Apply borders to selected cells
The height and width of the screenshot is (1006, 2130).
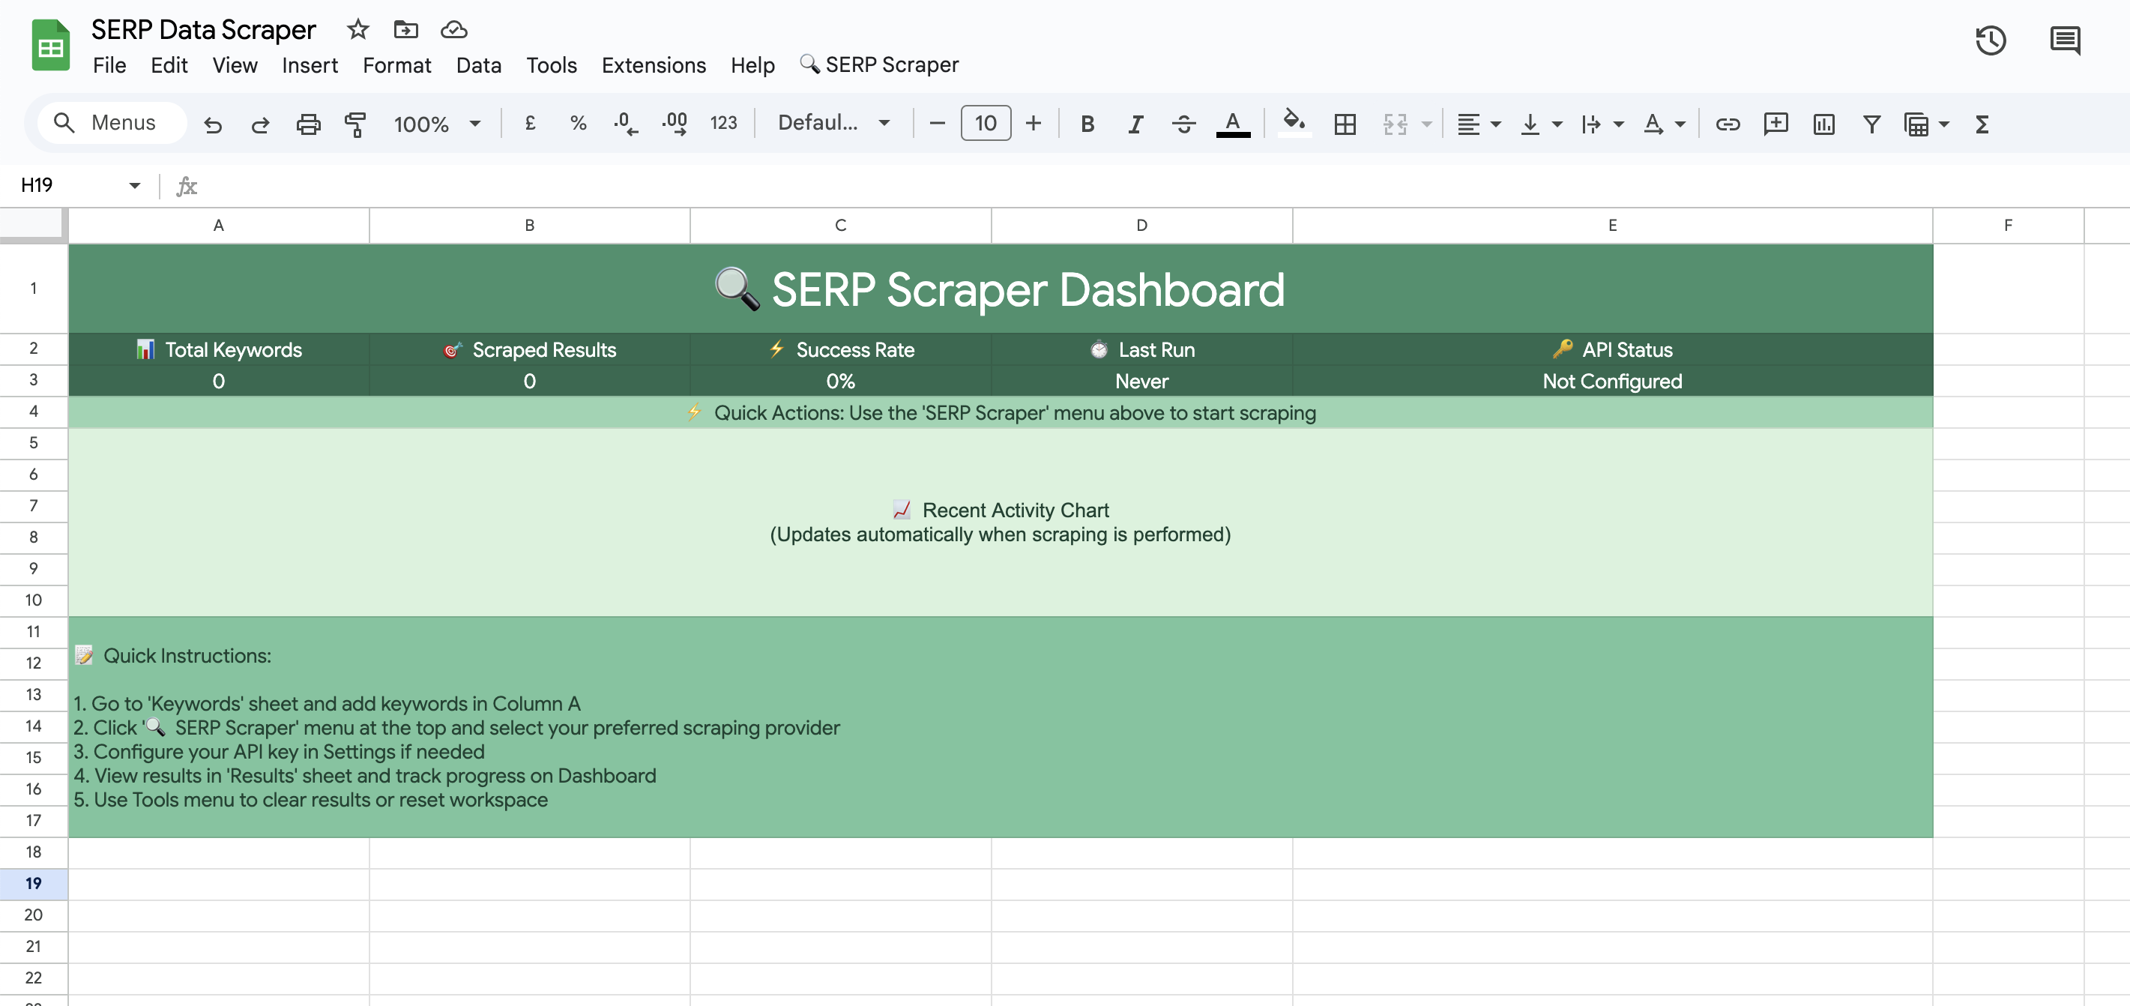[1345, 124]
